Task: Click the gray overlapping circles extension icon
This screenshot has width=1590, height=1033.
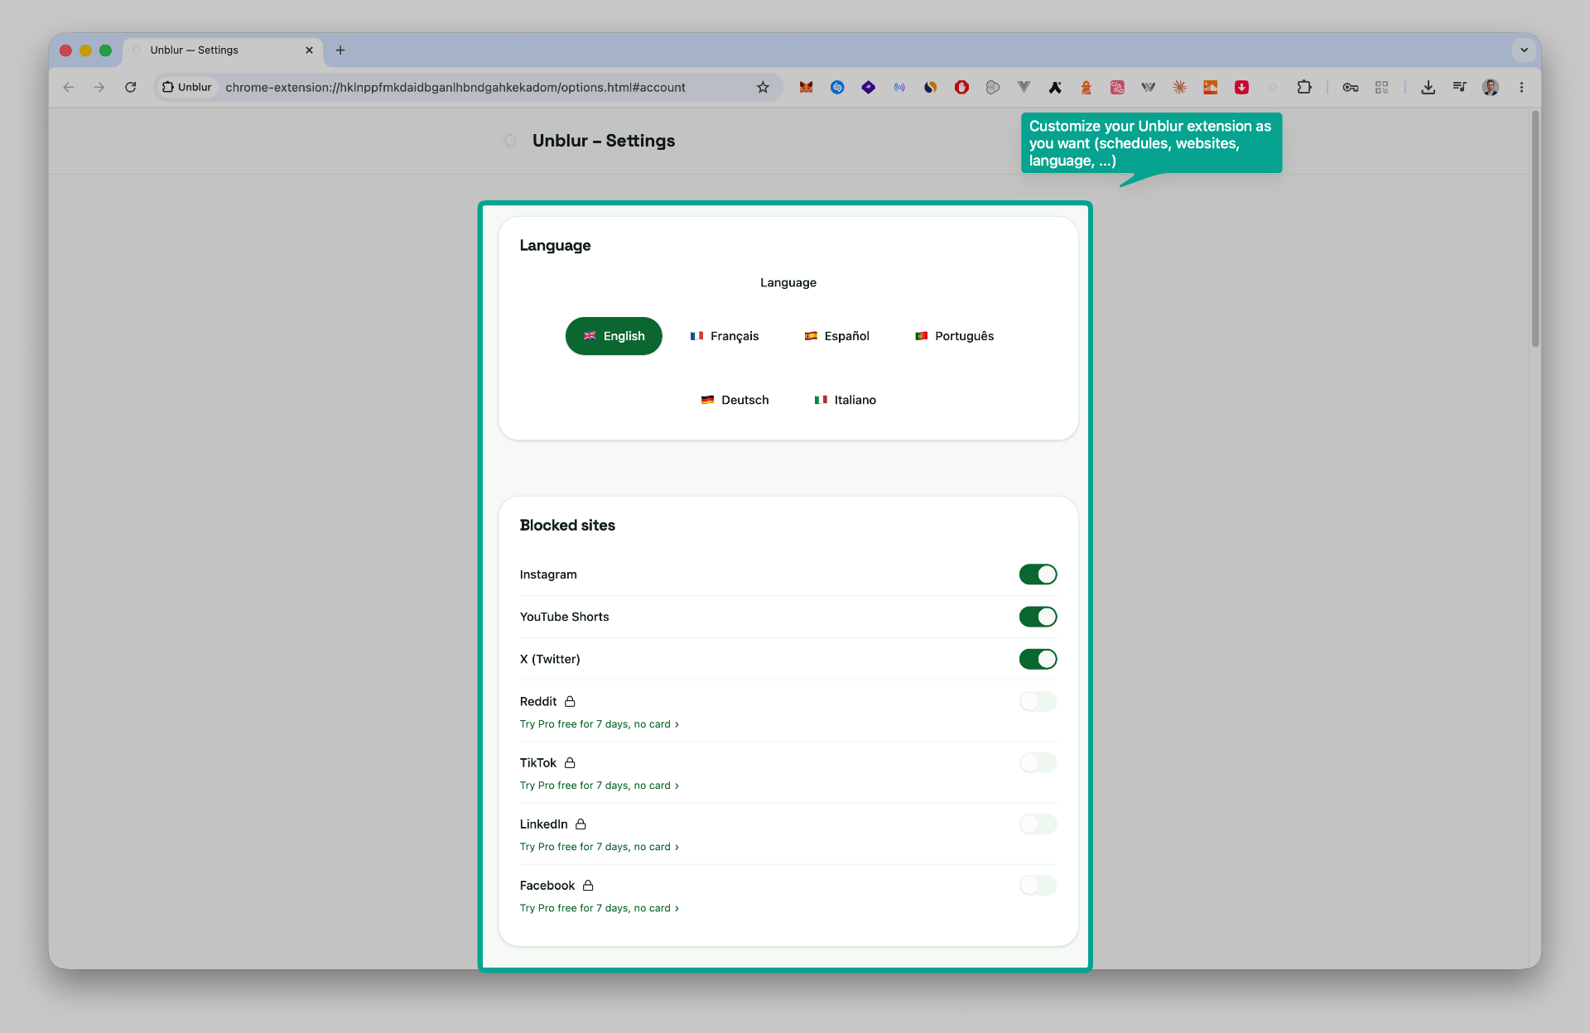Action: pyautogui.click(x=993, y=87)
